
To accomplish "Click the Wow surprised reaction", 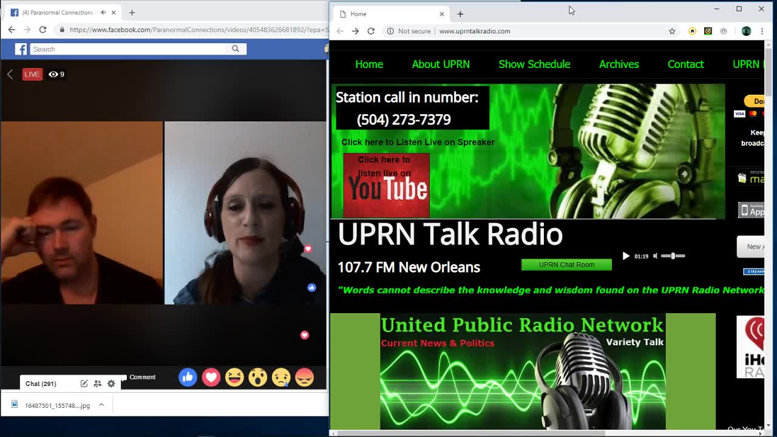I will click(x=257, y=378).
